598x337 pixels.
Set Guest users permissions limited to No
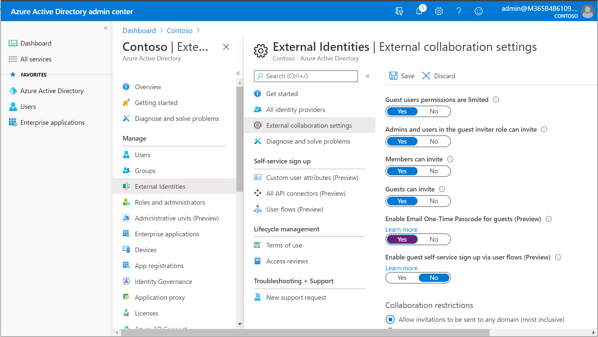click(434, 112)
